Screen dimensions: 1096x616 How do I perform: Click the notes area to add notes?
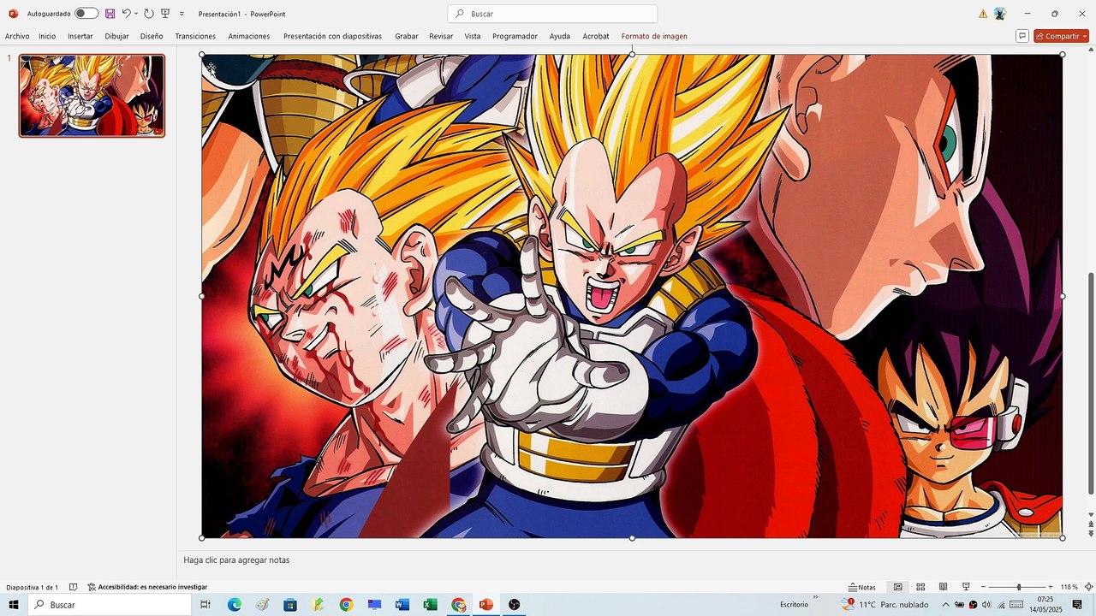click(x=634, y=560)
